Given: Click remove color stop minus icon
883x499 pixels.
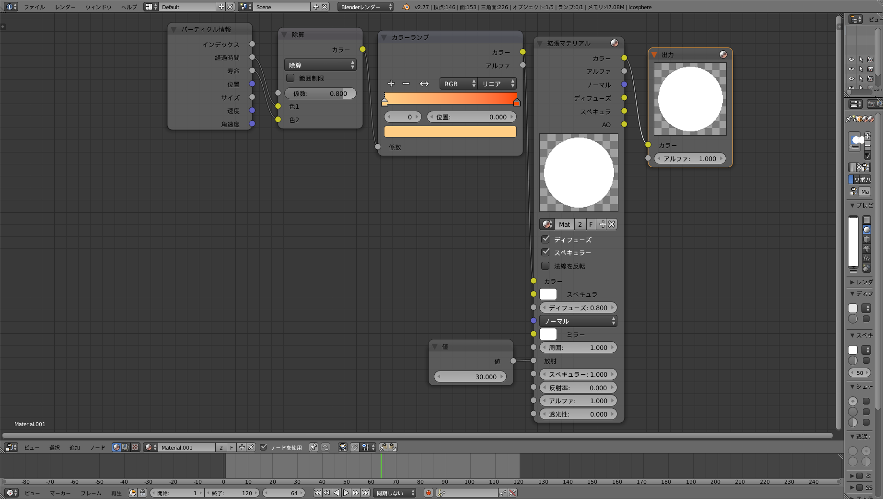Looking at the screenshot, I should pos(406,83).
